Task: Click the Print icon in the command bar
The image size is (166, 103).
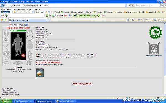Action: (x=139, y=20)
